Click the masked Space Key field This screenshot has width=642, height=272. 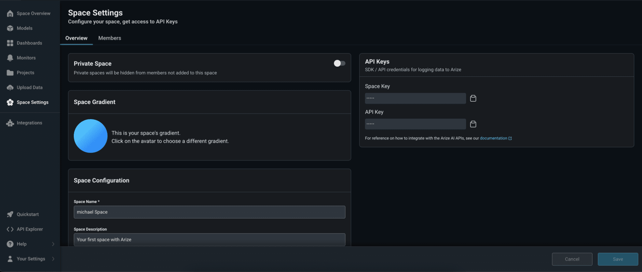(x=415, y=98)
